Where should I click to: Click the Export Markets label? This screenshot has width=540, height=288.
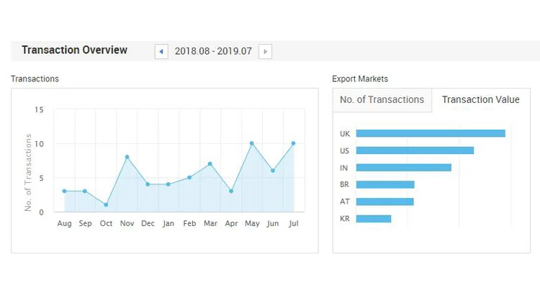coord(360,79)
